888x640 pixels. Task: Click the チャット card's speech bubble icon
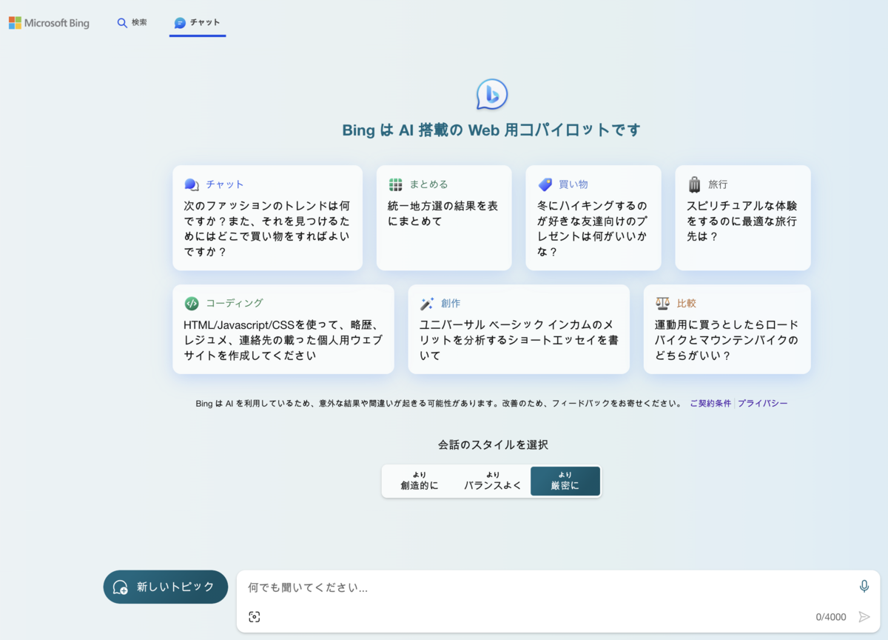pos(192,184)
